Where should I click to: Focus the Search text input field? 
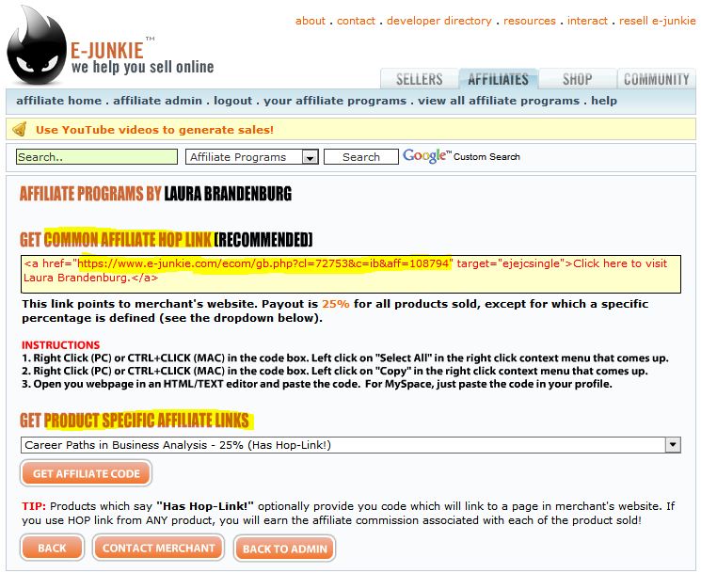tap(96, 157)
